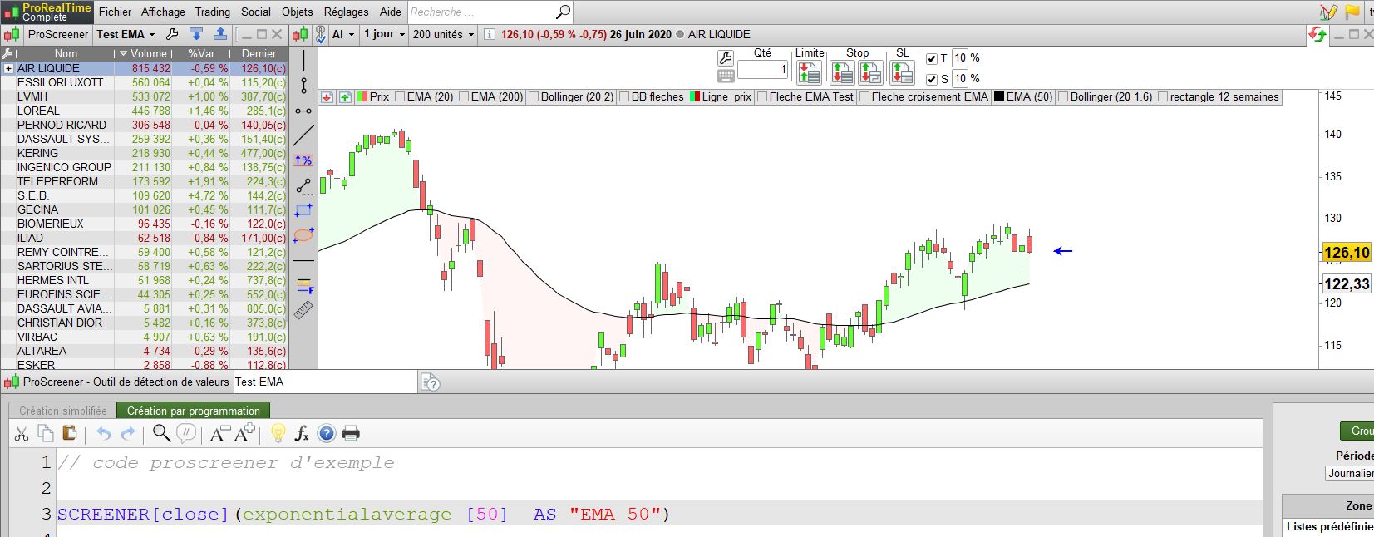This screenshot has width=1374, height=537.
Task: Toggle the BB fleches checkbox
Action: coord(624,96)
